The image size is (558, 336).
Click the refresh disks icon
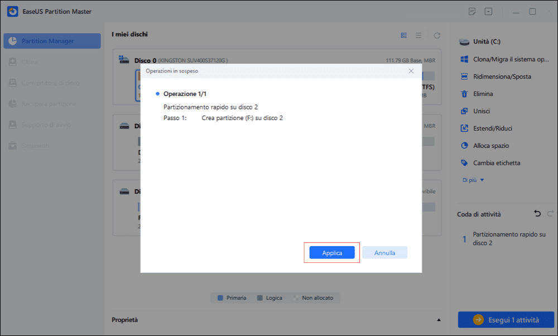tap(437, 35)
